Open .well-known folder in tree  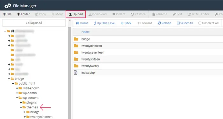31,88
